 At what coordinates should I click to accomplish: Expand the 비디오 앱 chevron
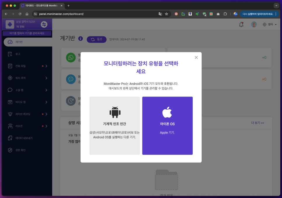click(x=46, y=102)
